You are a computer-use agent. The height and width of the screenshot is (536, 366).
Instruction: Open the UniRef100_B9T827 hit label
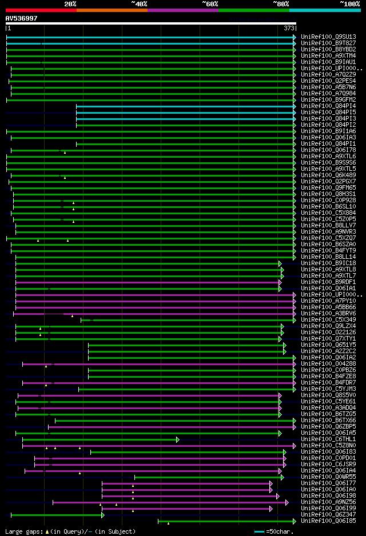328,43
